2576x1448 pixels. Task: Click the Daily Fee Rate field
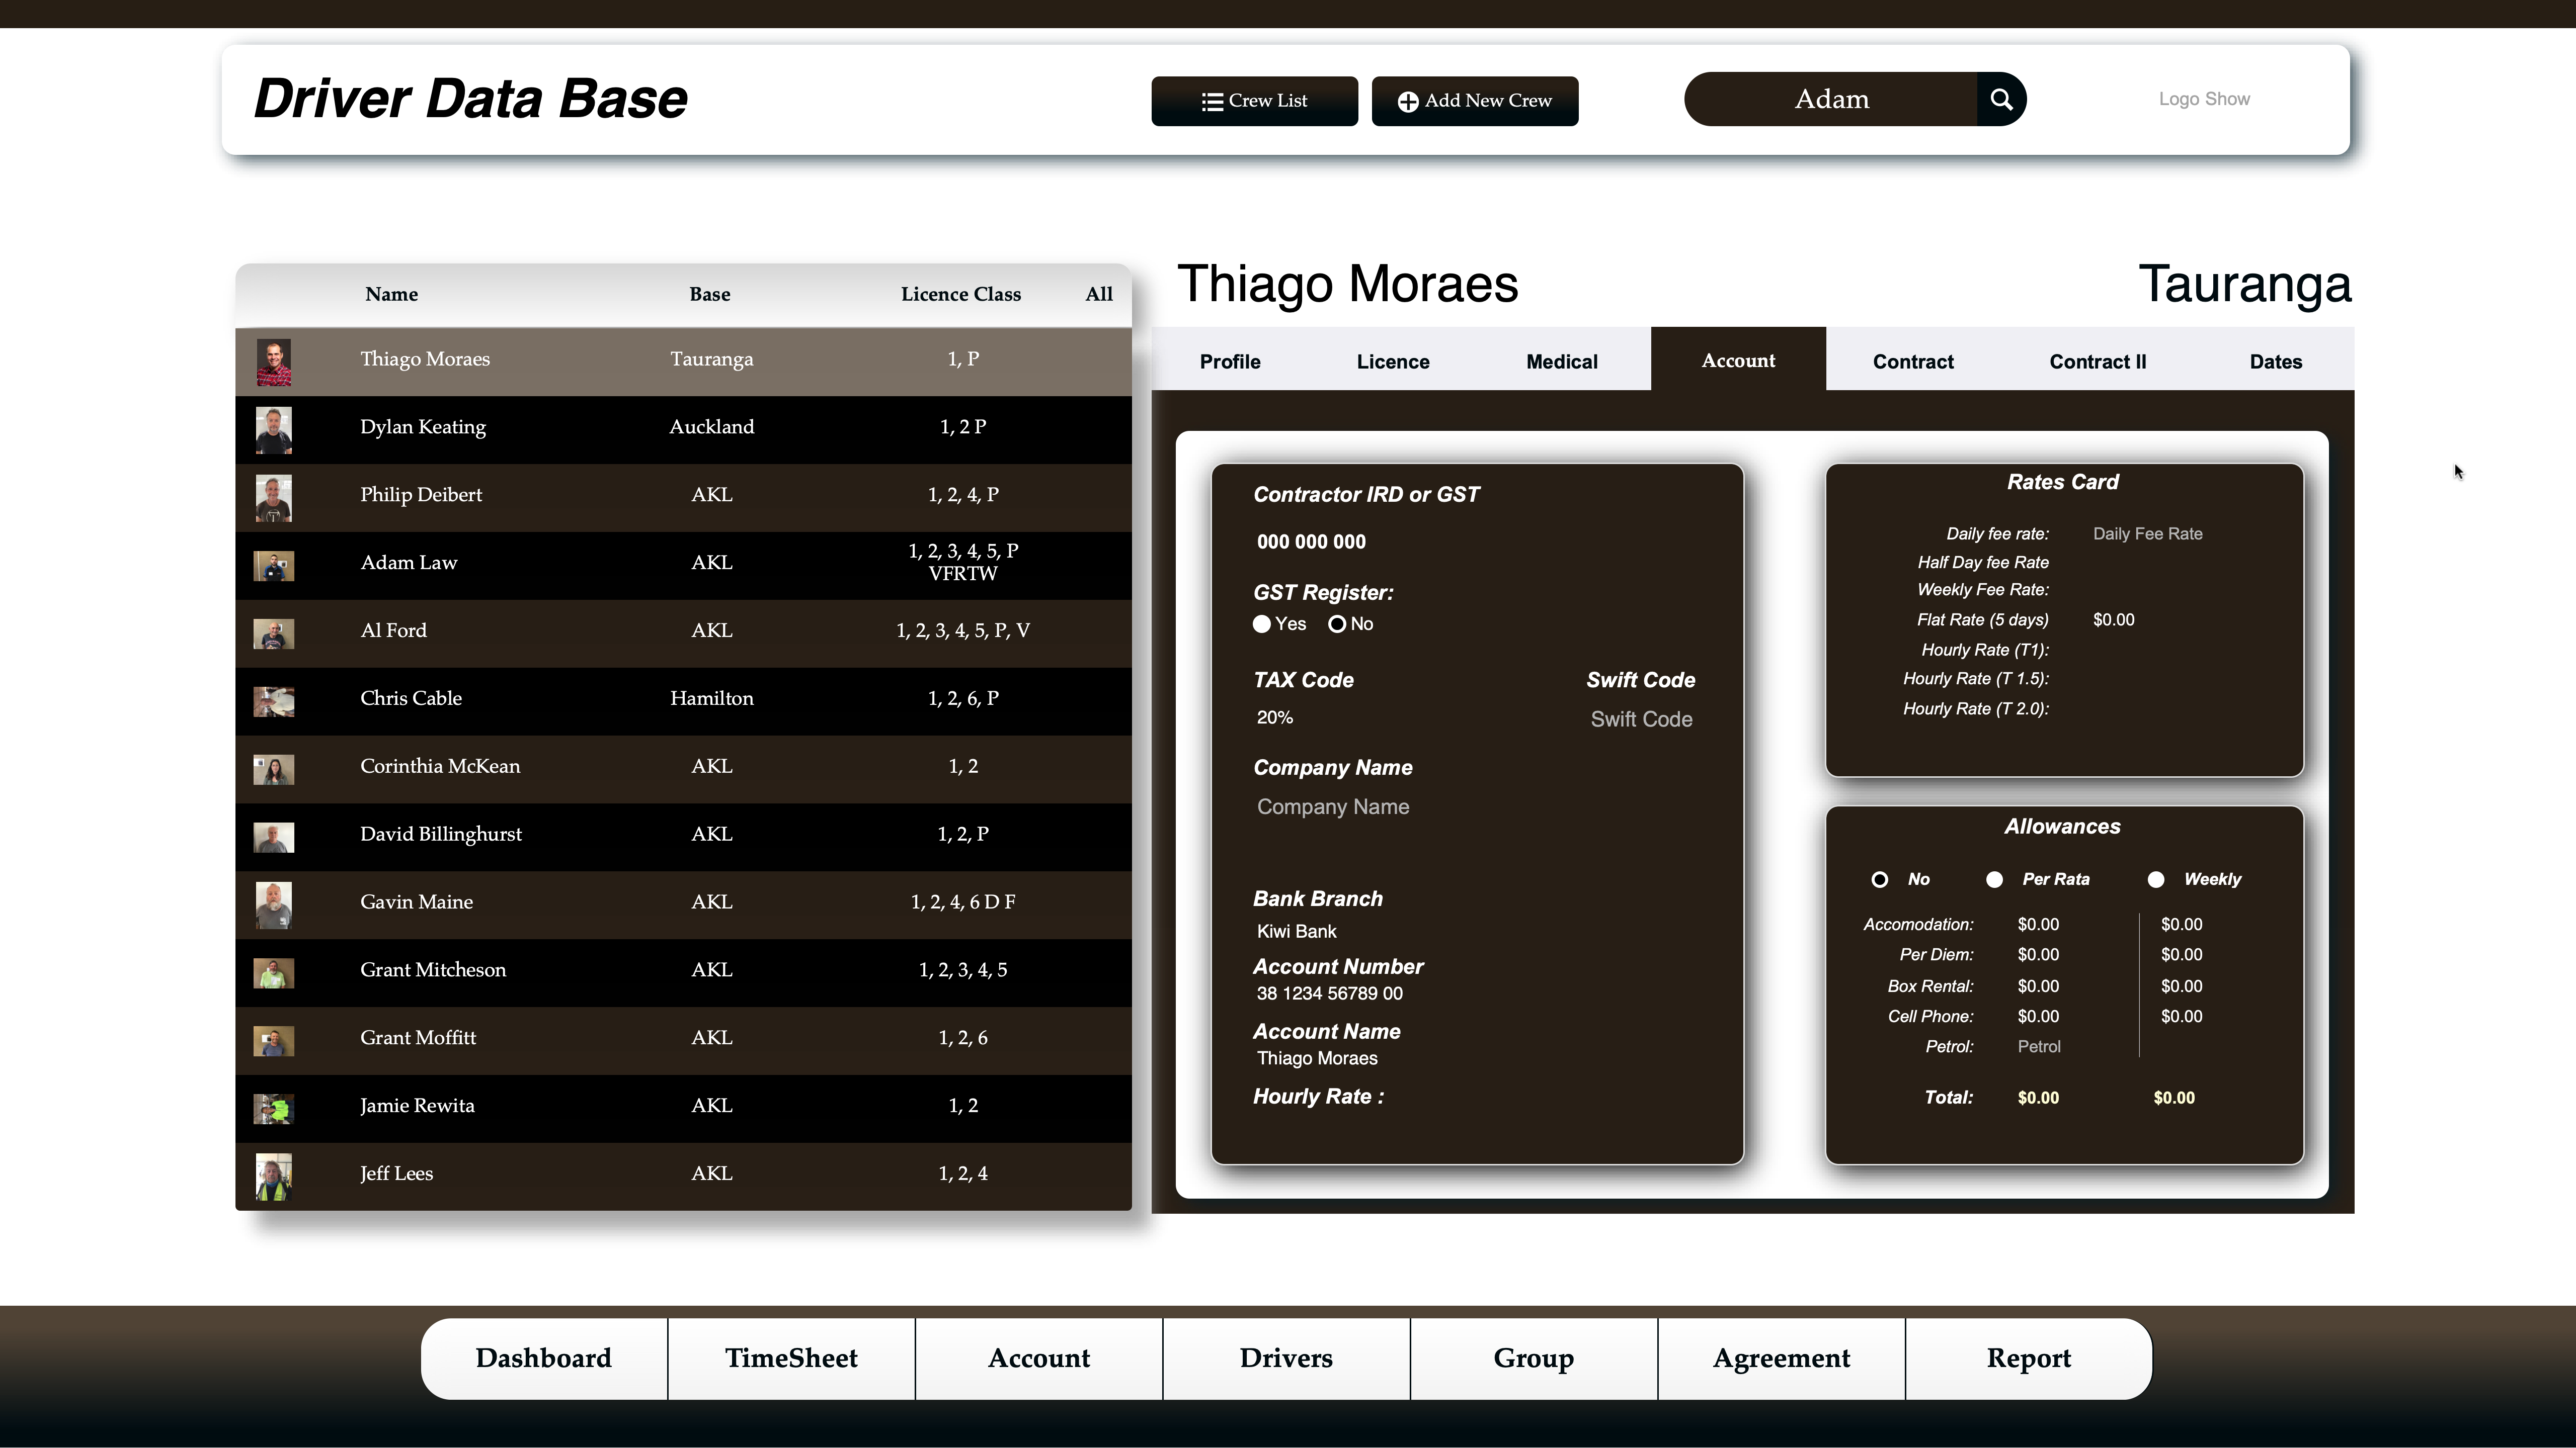tap(2148, 533)
